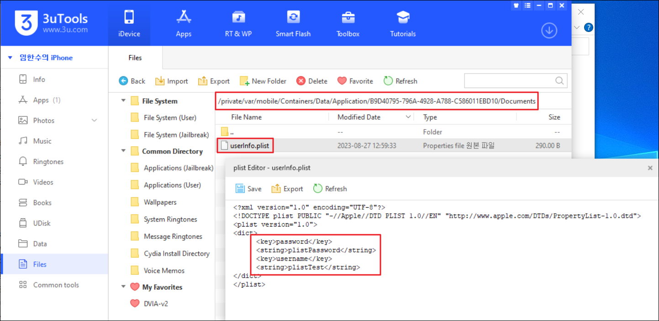This screenshot has height=321, width=659.
Task: Click help icon in background window
Action: pos(589,27)
